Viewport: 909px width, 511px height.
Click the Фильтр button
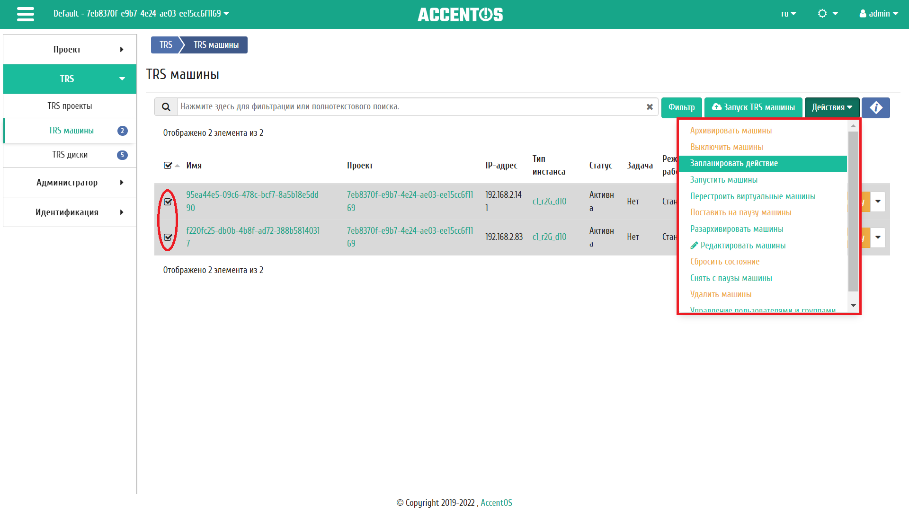point(681,107)
